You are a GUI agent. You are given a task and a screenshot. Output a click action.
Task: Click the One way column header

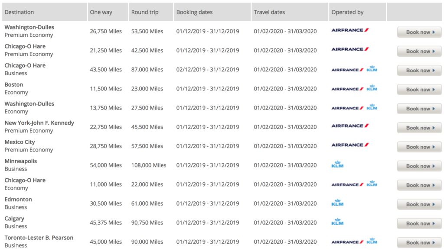point(101,12)
